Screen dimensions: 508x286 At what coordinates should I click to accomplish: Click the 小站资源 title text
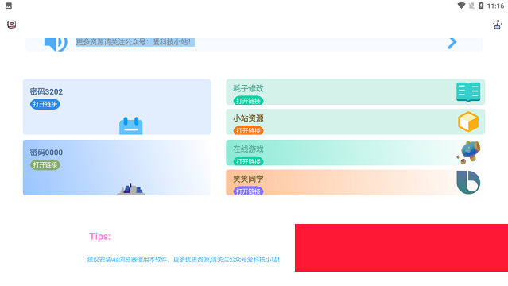point(248,118)
